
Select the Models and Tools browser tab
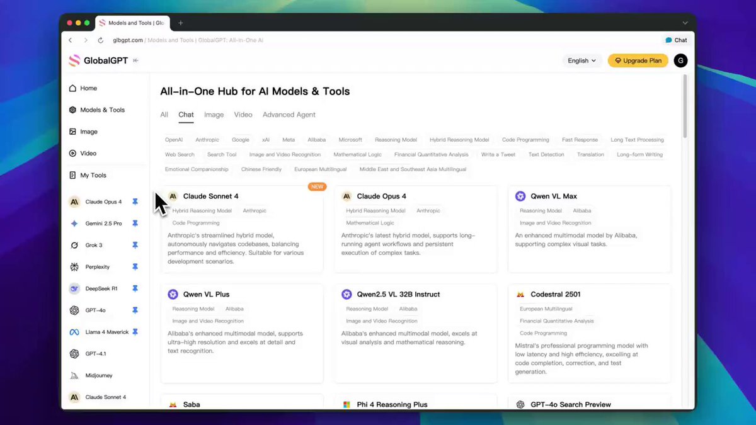click(132, 23)
